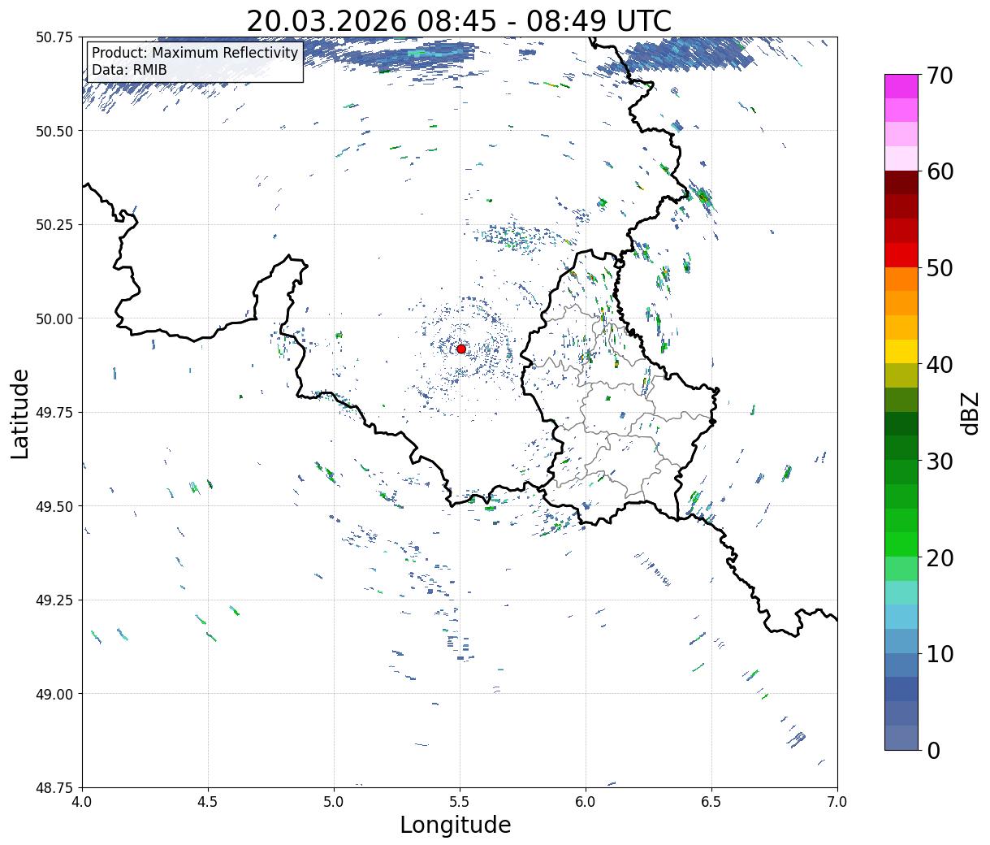Click the longitude tick label 5.0
The height and width of the screenshot is (845, 990).
click(x=334, y=802)
